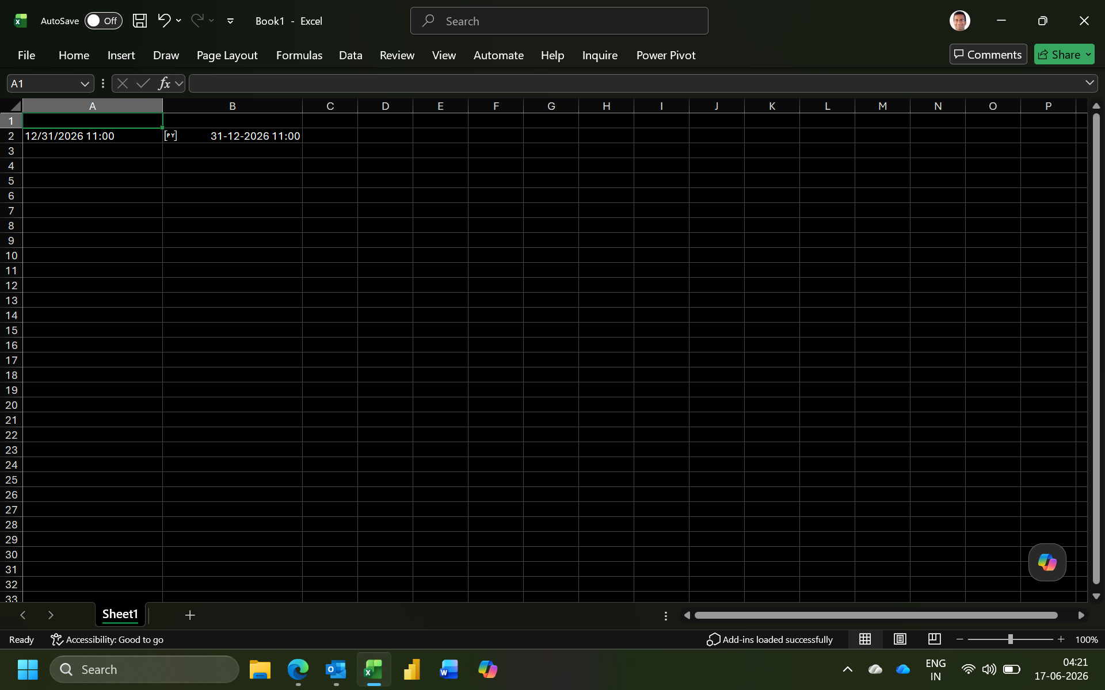1105x690 pixels.
Task: Click the Excel Search box
Action: pos(559,21)
